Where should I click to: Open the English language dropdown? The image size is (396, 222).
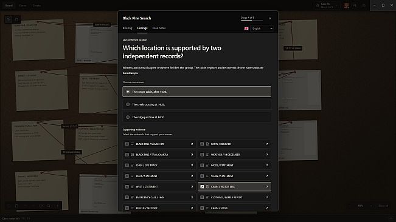[262, 29]
